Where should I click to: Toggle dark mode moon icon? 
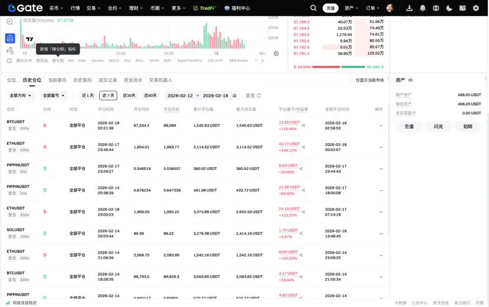[449, 8]
